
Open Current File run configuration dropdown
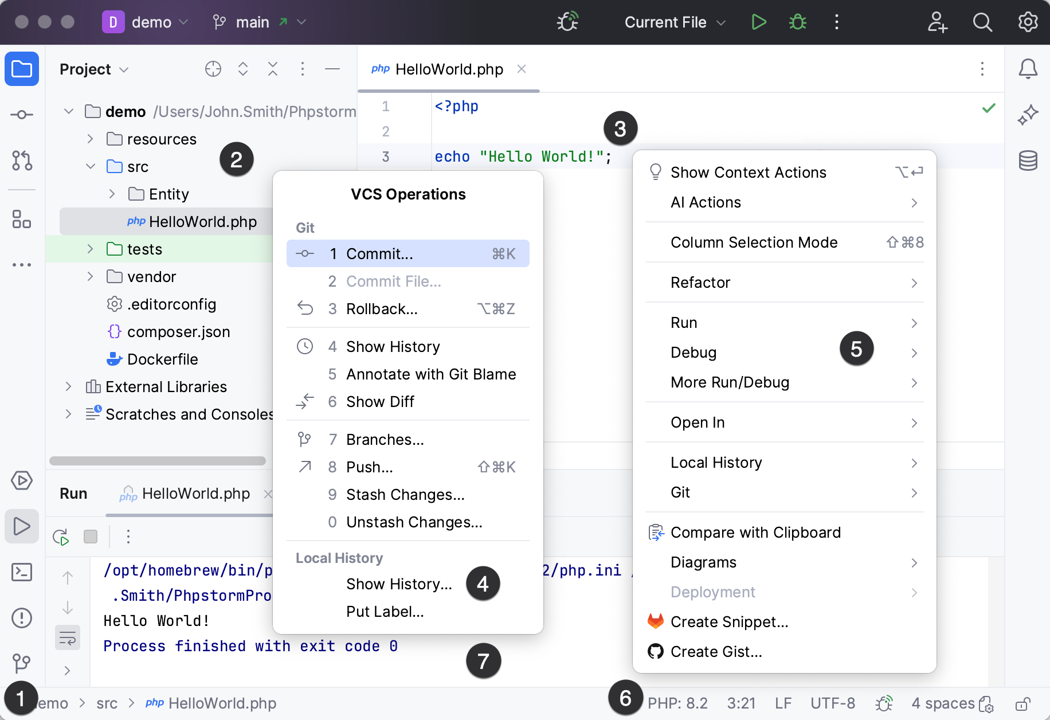[675, 22]
